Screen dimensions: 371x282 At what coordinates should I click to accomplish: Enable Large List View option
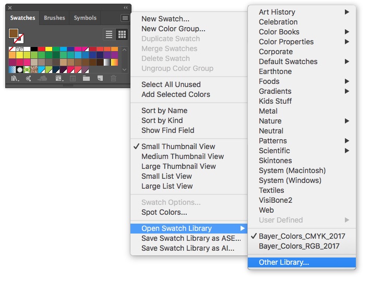[x=167, y=186]
